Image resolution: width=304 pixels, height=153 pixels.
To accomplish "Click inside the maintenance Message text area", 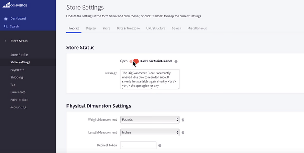I will point(150,79).
